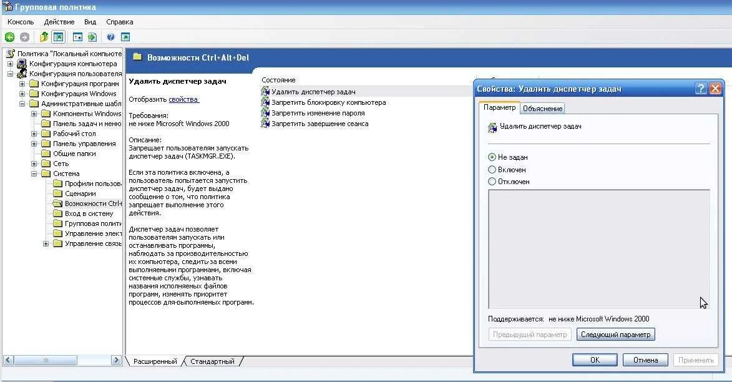Click the Конфигурация компьютера computer icon
Screen dimensions: 732x382
tap(22, 64)
